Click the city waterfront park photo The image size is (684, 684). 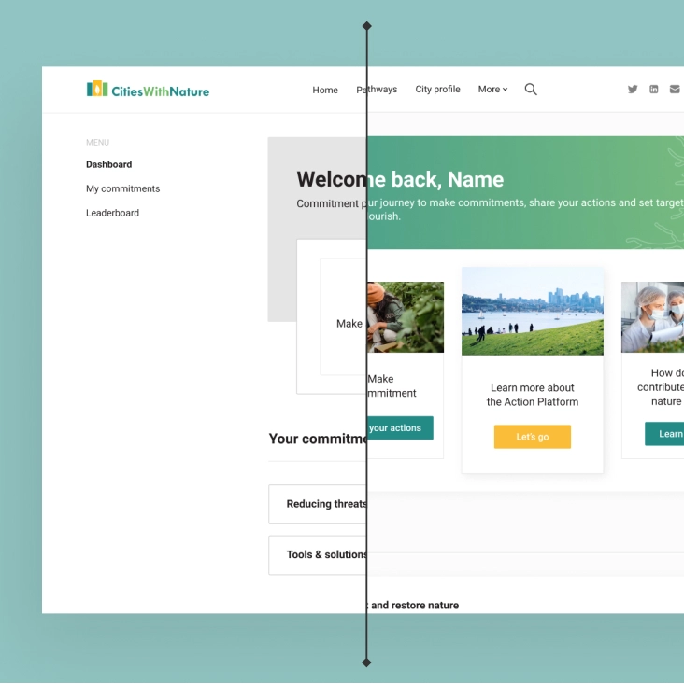click(533, 311)
